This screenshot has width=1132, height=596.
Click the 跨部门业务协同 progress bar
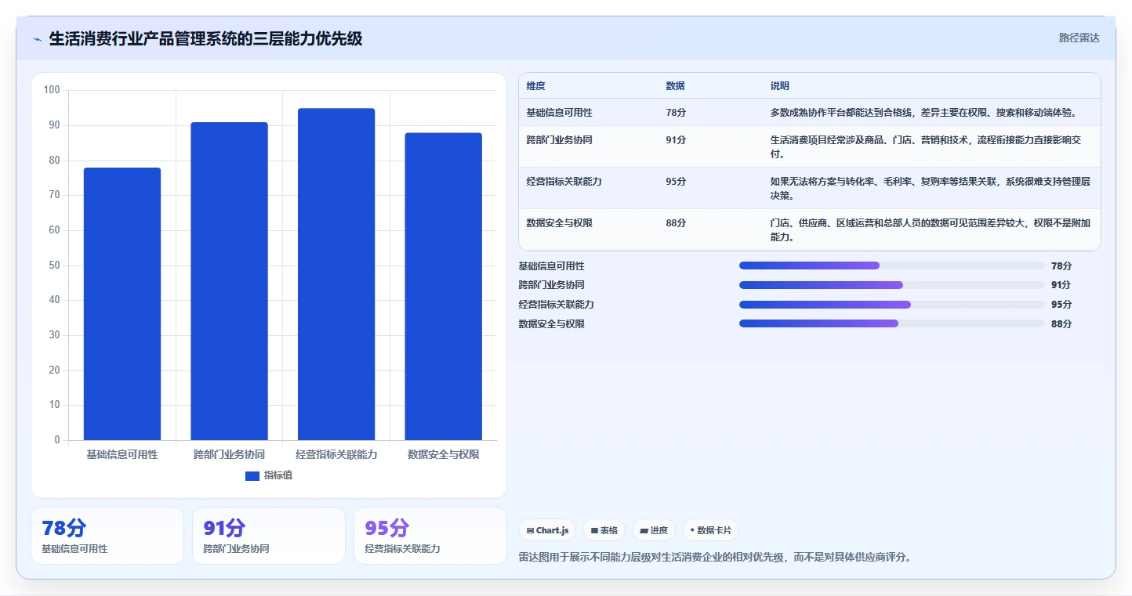(x=891, y=285)
